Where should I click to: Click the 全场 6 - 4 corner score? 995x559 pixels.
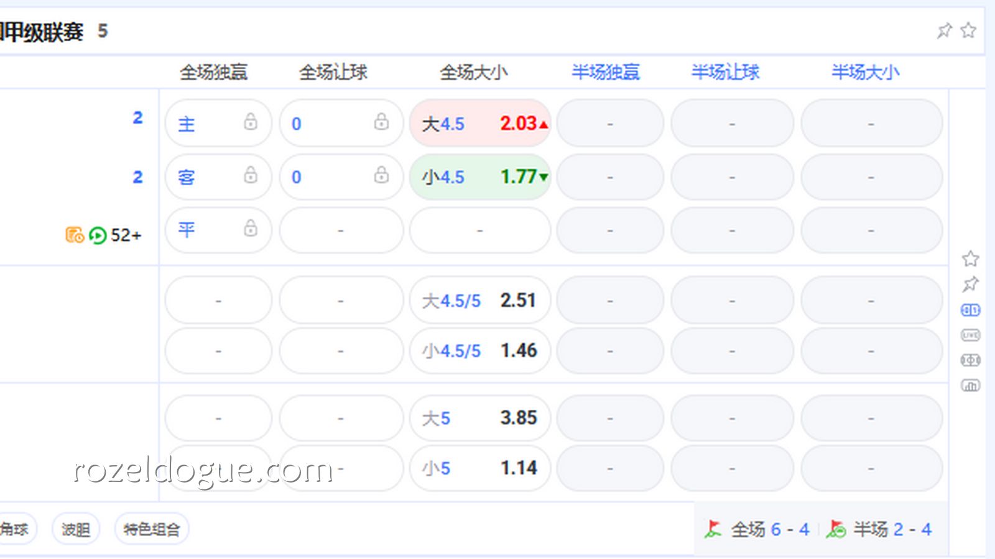pos(770,529)
